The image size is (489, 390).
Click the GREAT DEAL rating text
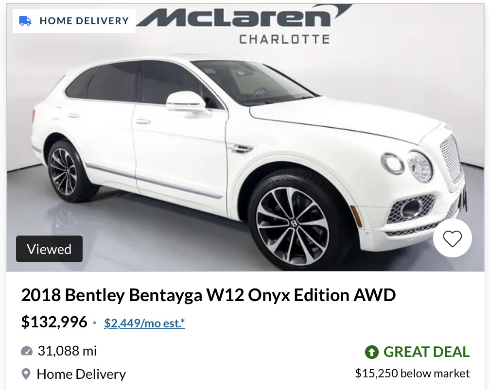pyautogui.click(x=426, y=352)
